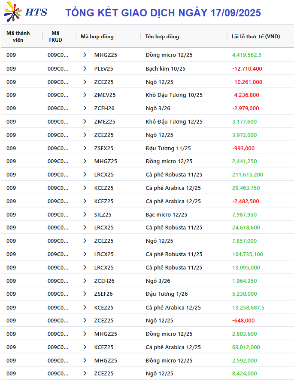Sort by Mã thành viên column header
This screenshot has height=381, width=294.
tap(18, 37)
